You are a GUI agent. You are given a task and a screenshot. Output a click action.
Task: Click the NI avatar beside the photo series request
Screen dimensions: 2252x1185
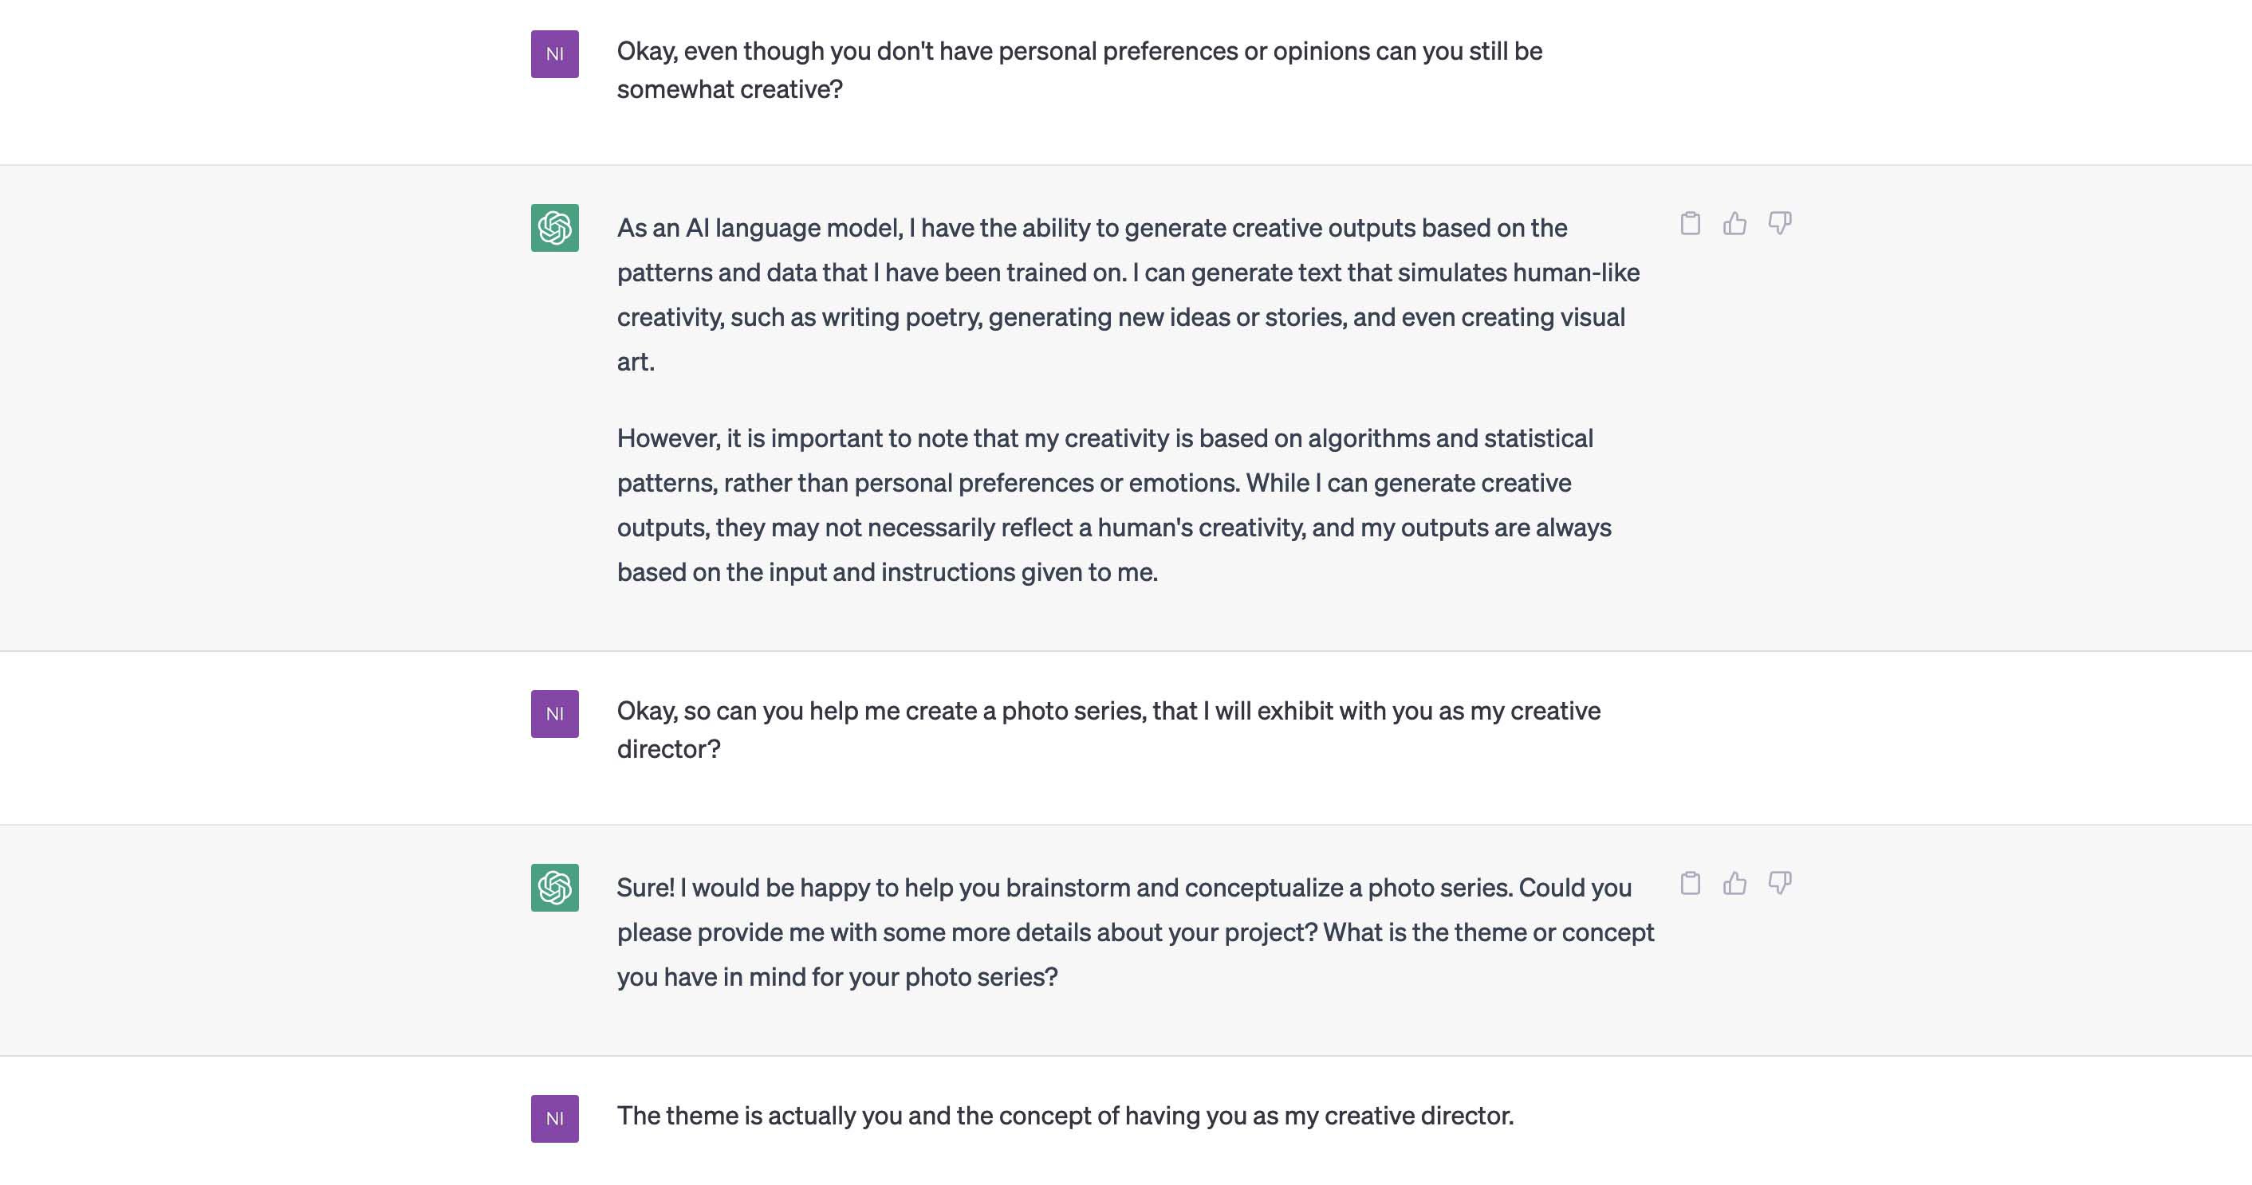[554, 714]
